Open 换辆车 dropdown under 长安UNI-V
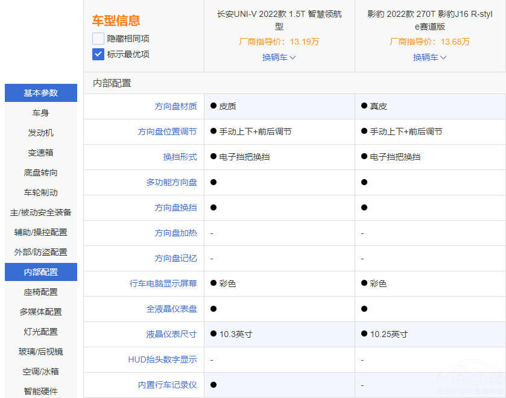The width and height of the screenshot is (506, 398). pyautogui.click(x=279, y=57)
